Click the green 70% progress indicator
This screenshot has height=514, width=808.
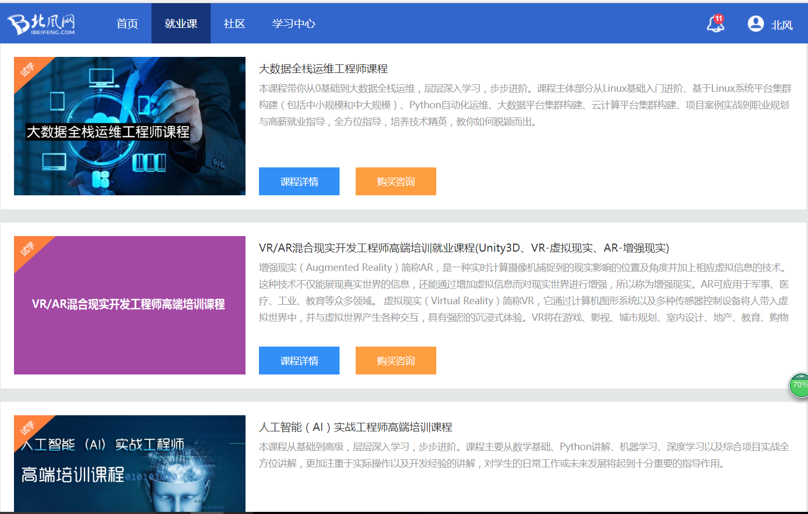(x=799, y=385)
